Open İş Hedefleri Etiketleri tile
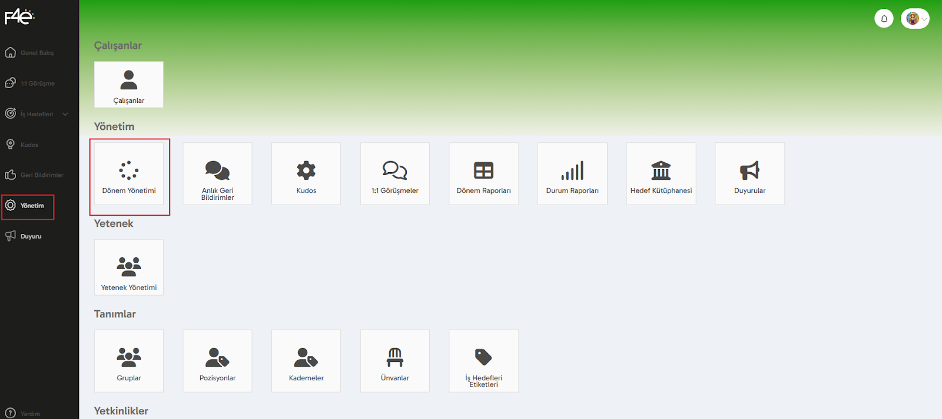Image resolution: width=942 pixels, height=419 pixels. tap(483, 361)
